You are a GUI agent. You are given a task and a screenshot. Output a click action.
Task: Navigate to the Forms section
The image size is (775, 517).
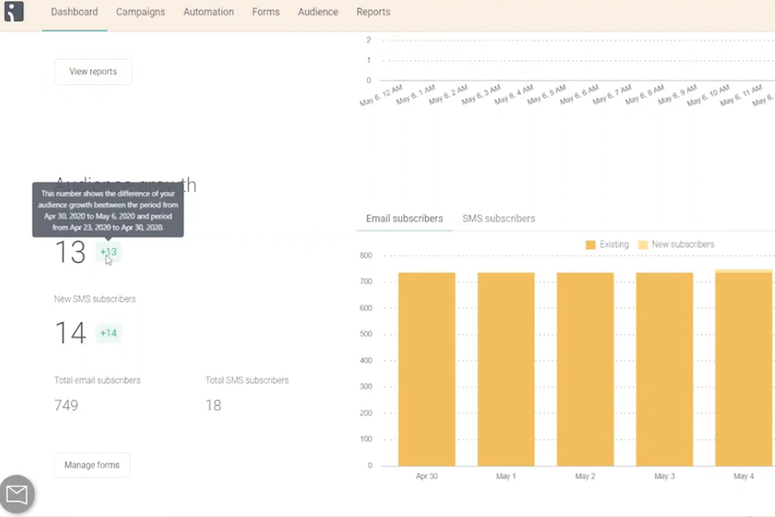266,12
